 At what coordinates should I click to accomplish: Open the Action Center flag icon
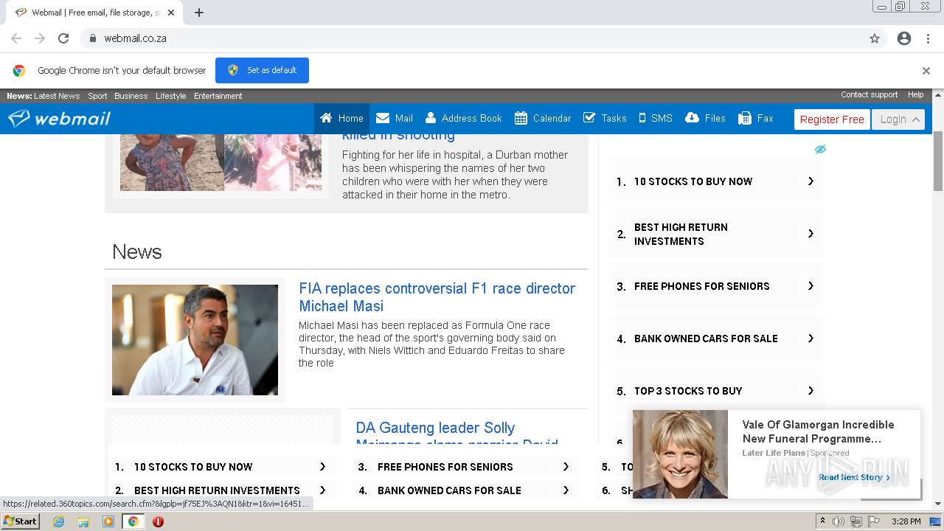point(874,521)
